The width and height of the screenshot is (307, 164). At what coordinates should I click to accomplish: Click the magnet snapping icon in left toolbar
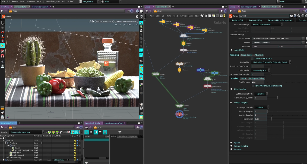point(2,56)
